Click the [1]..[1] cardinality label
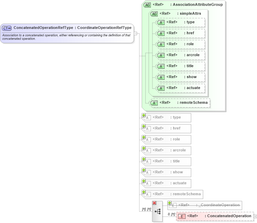Image resolution: width=257 pixels, height=223 pixels. pyautogui.click(x=146, y=209)
